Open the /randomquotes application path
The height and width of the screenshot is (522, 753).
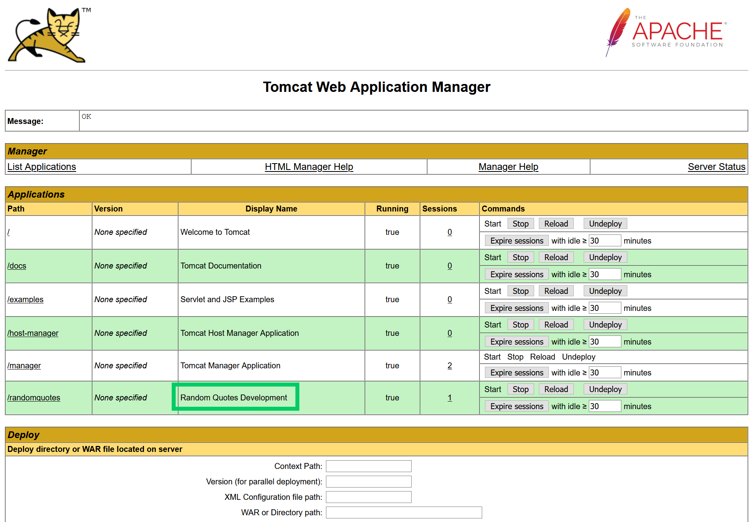click(x=34, y=398)
